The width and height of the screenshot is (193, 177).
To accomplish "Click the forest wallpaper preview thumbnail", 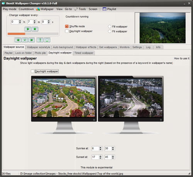I will (x=163, y=28).
